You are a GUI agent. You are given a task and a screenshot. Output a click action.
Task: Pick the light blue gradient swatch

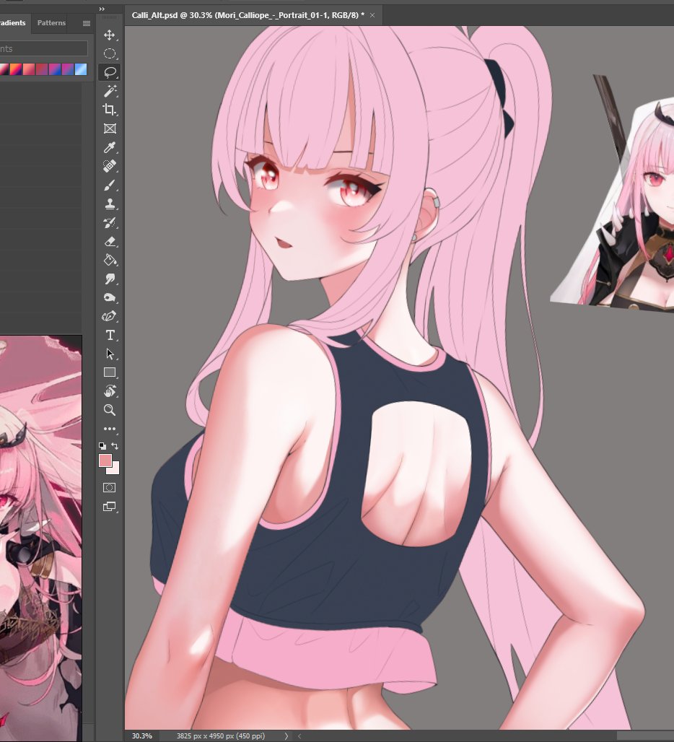click(81, 69)
